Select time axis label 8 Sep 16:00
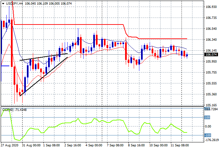 coord(136,145)
